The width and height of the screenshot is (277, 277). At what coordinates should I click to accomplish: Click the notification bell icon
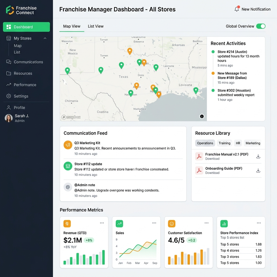click(237, 9)
